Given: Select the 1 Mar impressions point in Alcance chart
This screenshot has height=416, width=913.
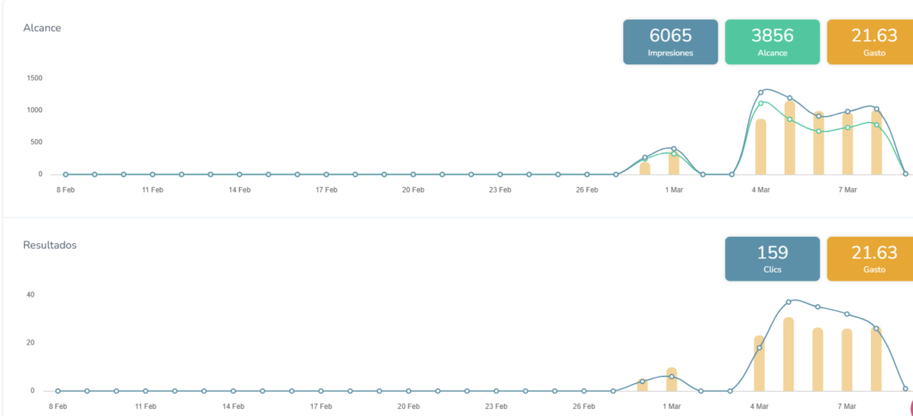Looking at the screenshot, I should click(x=674, y=149).
